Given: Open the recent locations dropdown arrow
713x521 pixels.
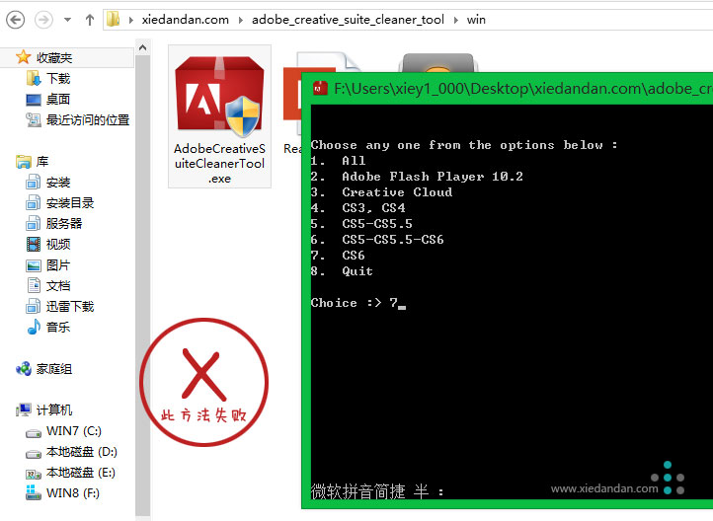Looking at the screenshot, I should point(67,20).
